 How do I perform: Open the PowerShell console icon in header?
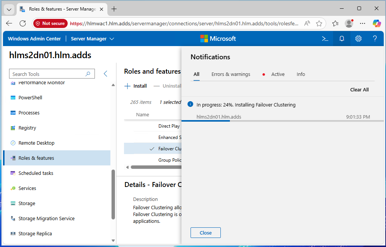point(324,39)
